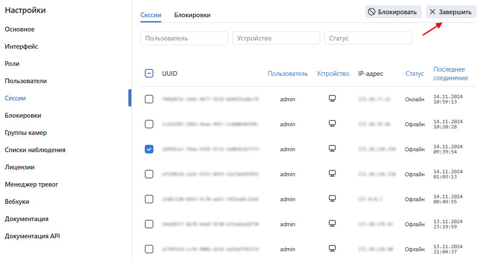Open the Документация API link
This screenshot has width=484, height=262.
(32, 236)
